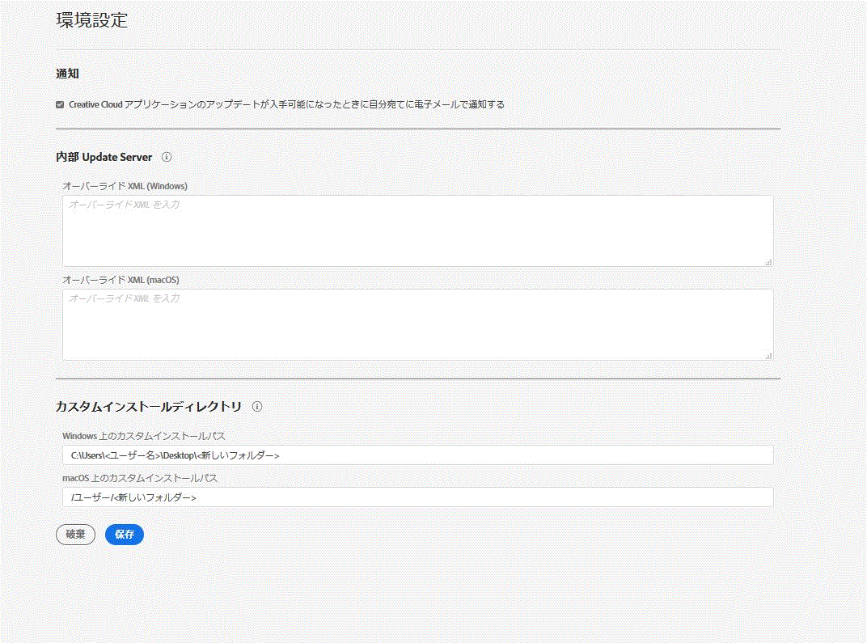Click the カスタムインストールディレクトリ section heading
This screenshot has height=643, width=867.
[x=149, y=407]
